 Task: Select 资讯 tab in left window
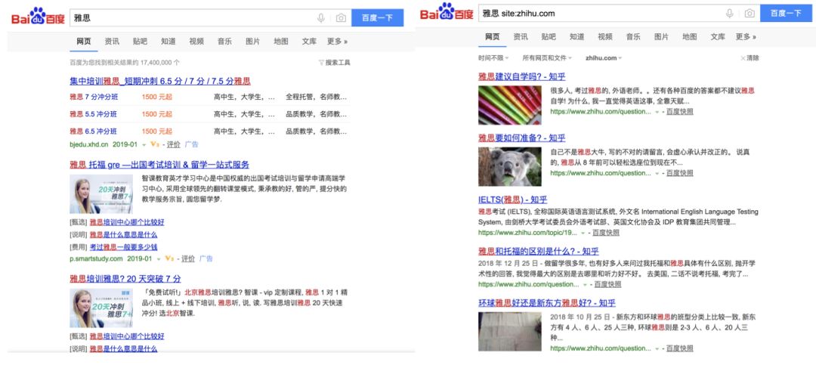tap(112, 41)
